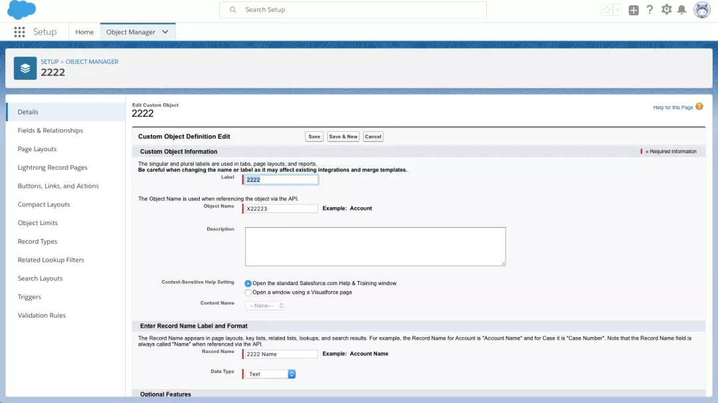View notifications bell icon
718x403 pixels.
click(x=682, y=10)
